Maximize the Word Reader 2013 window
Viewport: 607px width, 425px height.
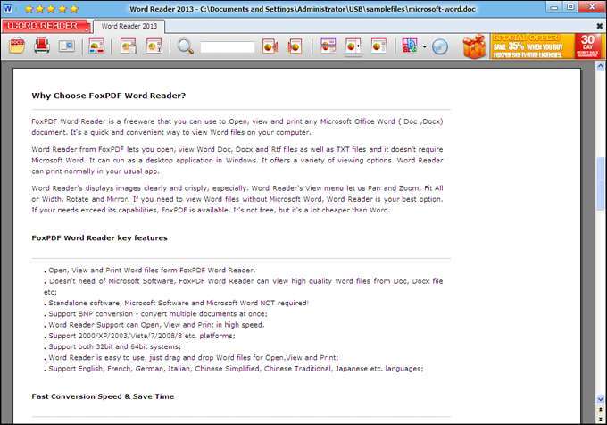point(570,7)
